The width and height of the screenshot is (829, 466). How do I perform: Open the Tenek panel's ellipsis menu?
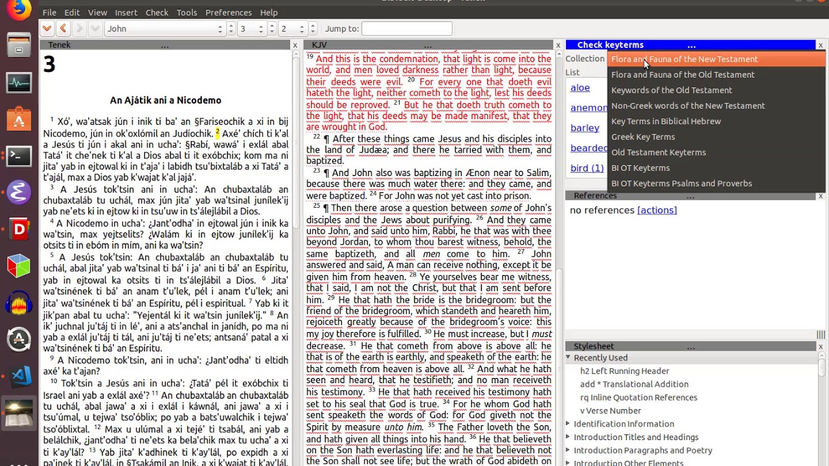pyautogui.click(x=165, y=45)
